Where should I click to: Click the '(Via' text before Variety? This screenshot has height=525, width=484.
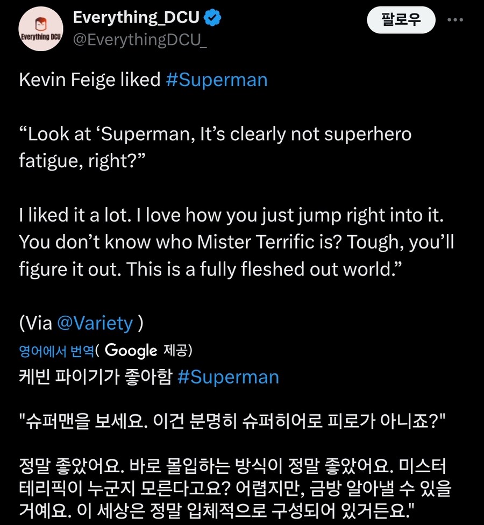[35, 323]
